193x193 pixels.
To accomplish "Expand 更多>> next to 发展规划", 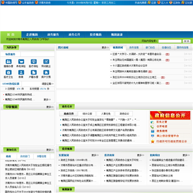I will [x=95, y=155].
